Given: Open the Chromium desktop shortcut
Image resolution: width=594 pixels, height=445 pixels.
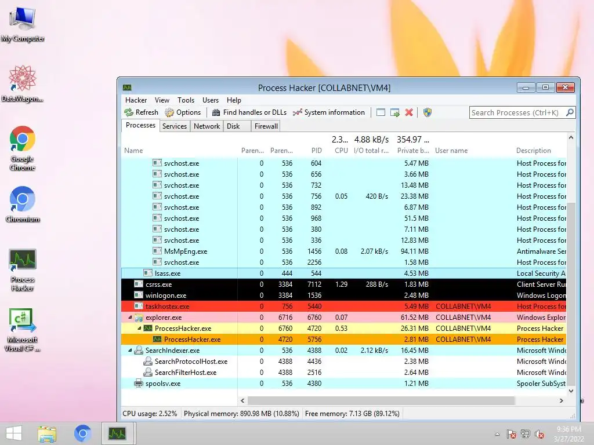Looking at the screenshot, I should [x=23, y=205].
